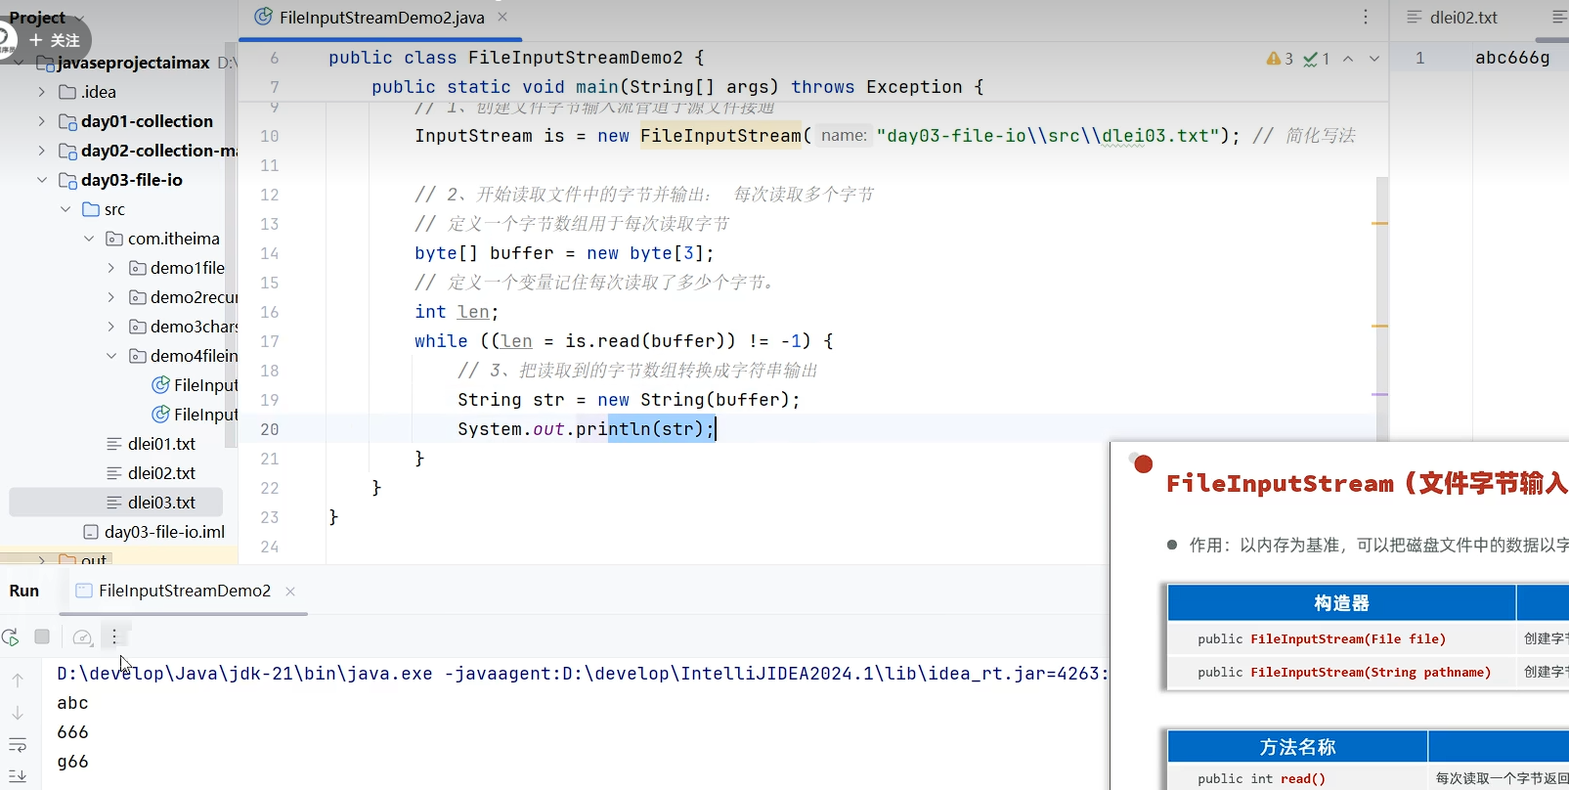Screen dimensions: 1569x790
Task: Close the FileInputStreamDemo2.java editor tab
Action: click(502, 17)
